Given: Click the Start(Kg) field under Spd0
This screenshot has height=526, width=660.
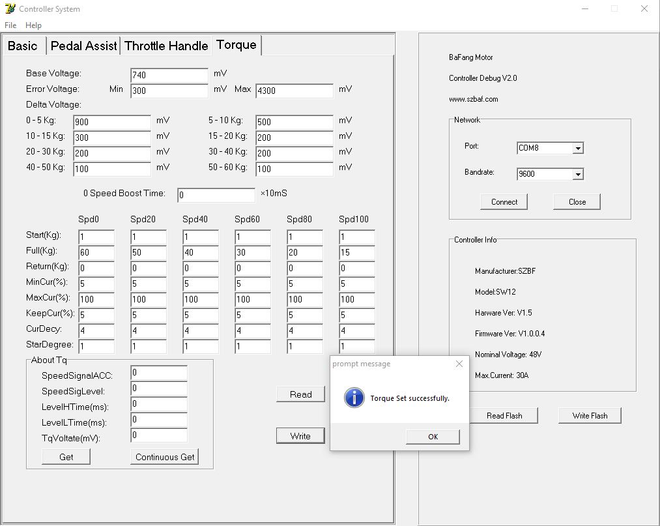Looking at the screenshot, I should (96, 237).
